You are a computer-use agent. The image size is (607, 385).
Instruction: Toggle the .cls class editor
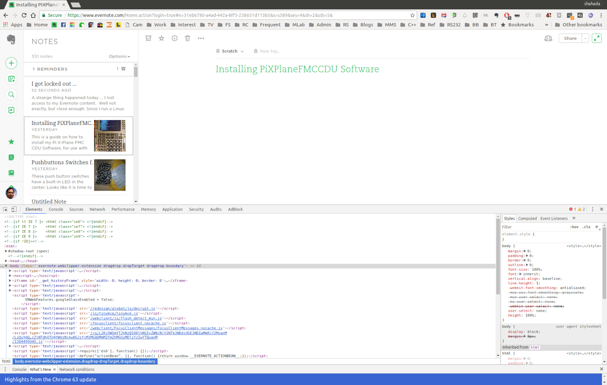pos(586,227)
